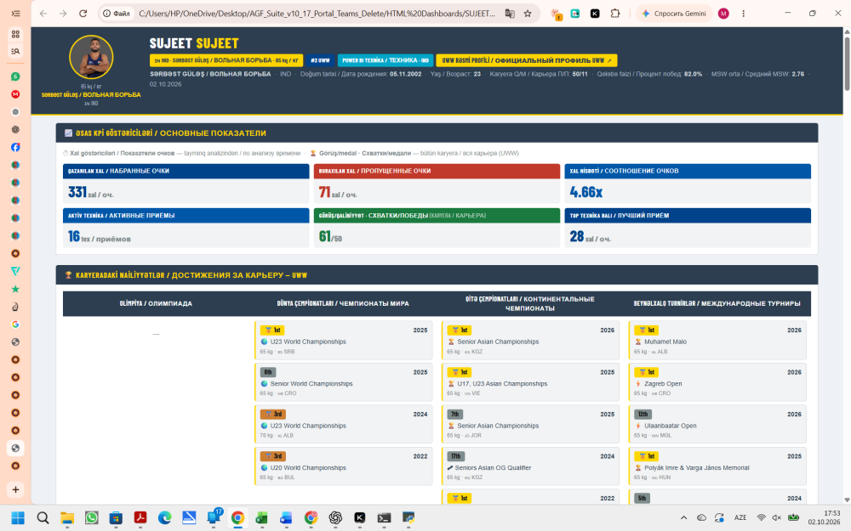
Task: Open the tab groups grid icon
Action: pos(15,34)
